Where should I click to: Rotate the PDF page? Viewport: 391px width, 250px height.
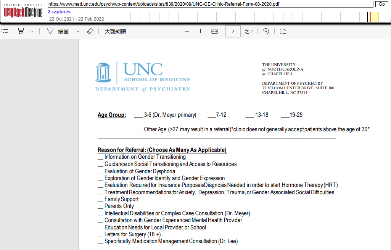tap(266, 31)
